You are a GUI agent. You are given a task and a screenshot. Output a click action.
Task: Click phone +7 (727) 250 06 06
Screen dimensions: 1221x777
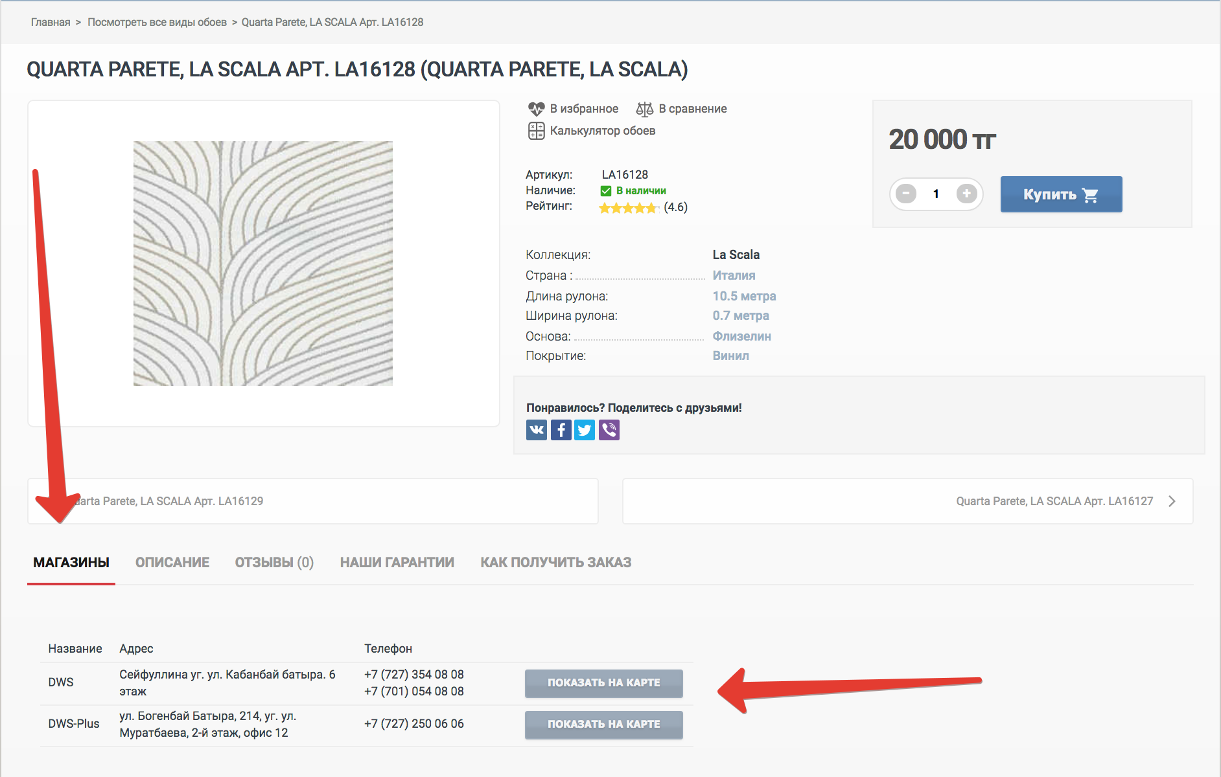(414, 724)
